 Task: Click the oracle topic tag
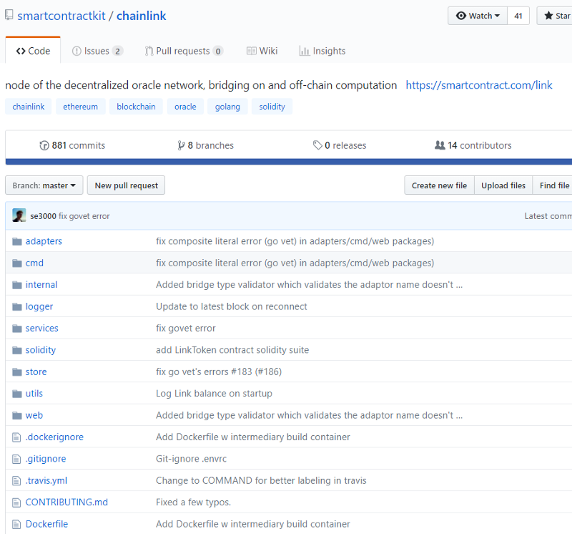pos(185,107)
